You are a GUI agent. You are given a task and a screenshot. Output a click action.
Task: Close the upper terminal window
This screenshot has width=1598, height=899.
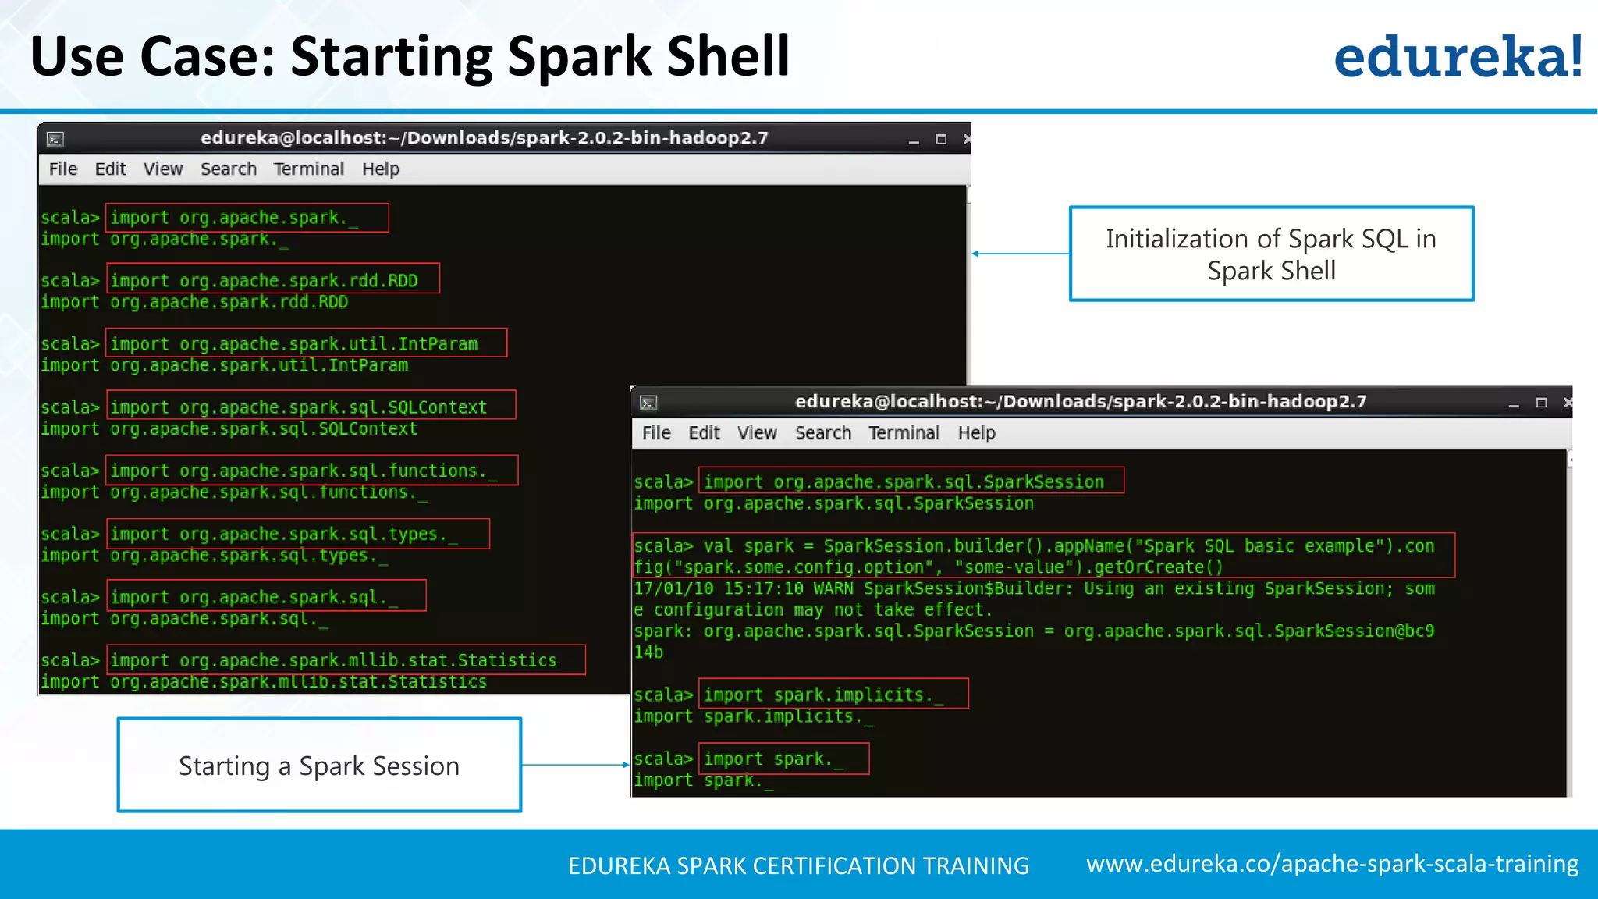[x=967, y=140]
